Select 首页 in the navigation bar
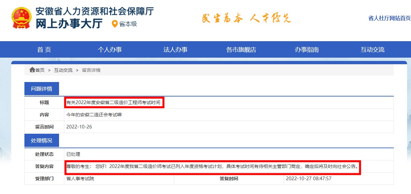The height and width of the screenshot is (194, 411). coord(44,49)
